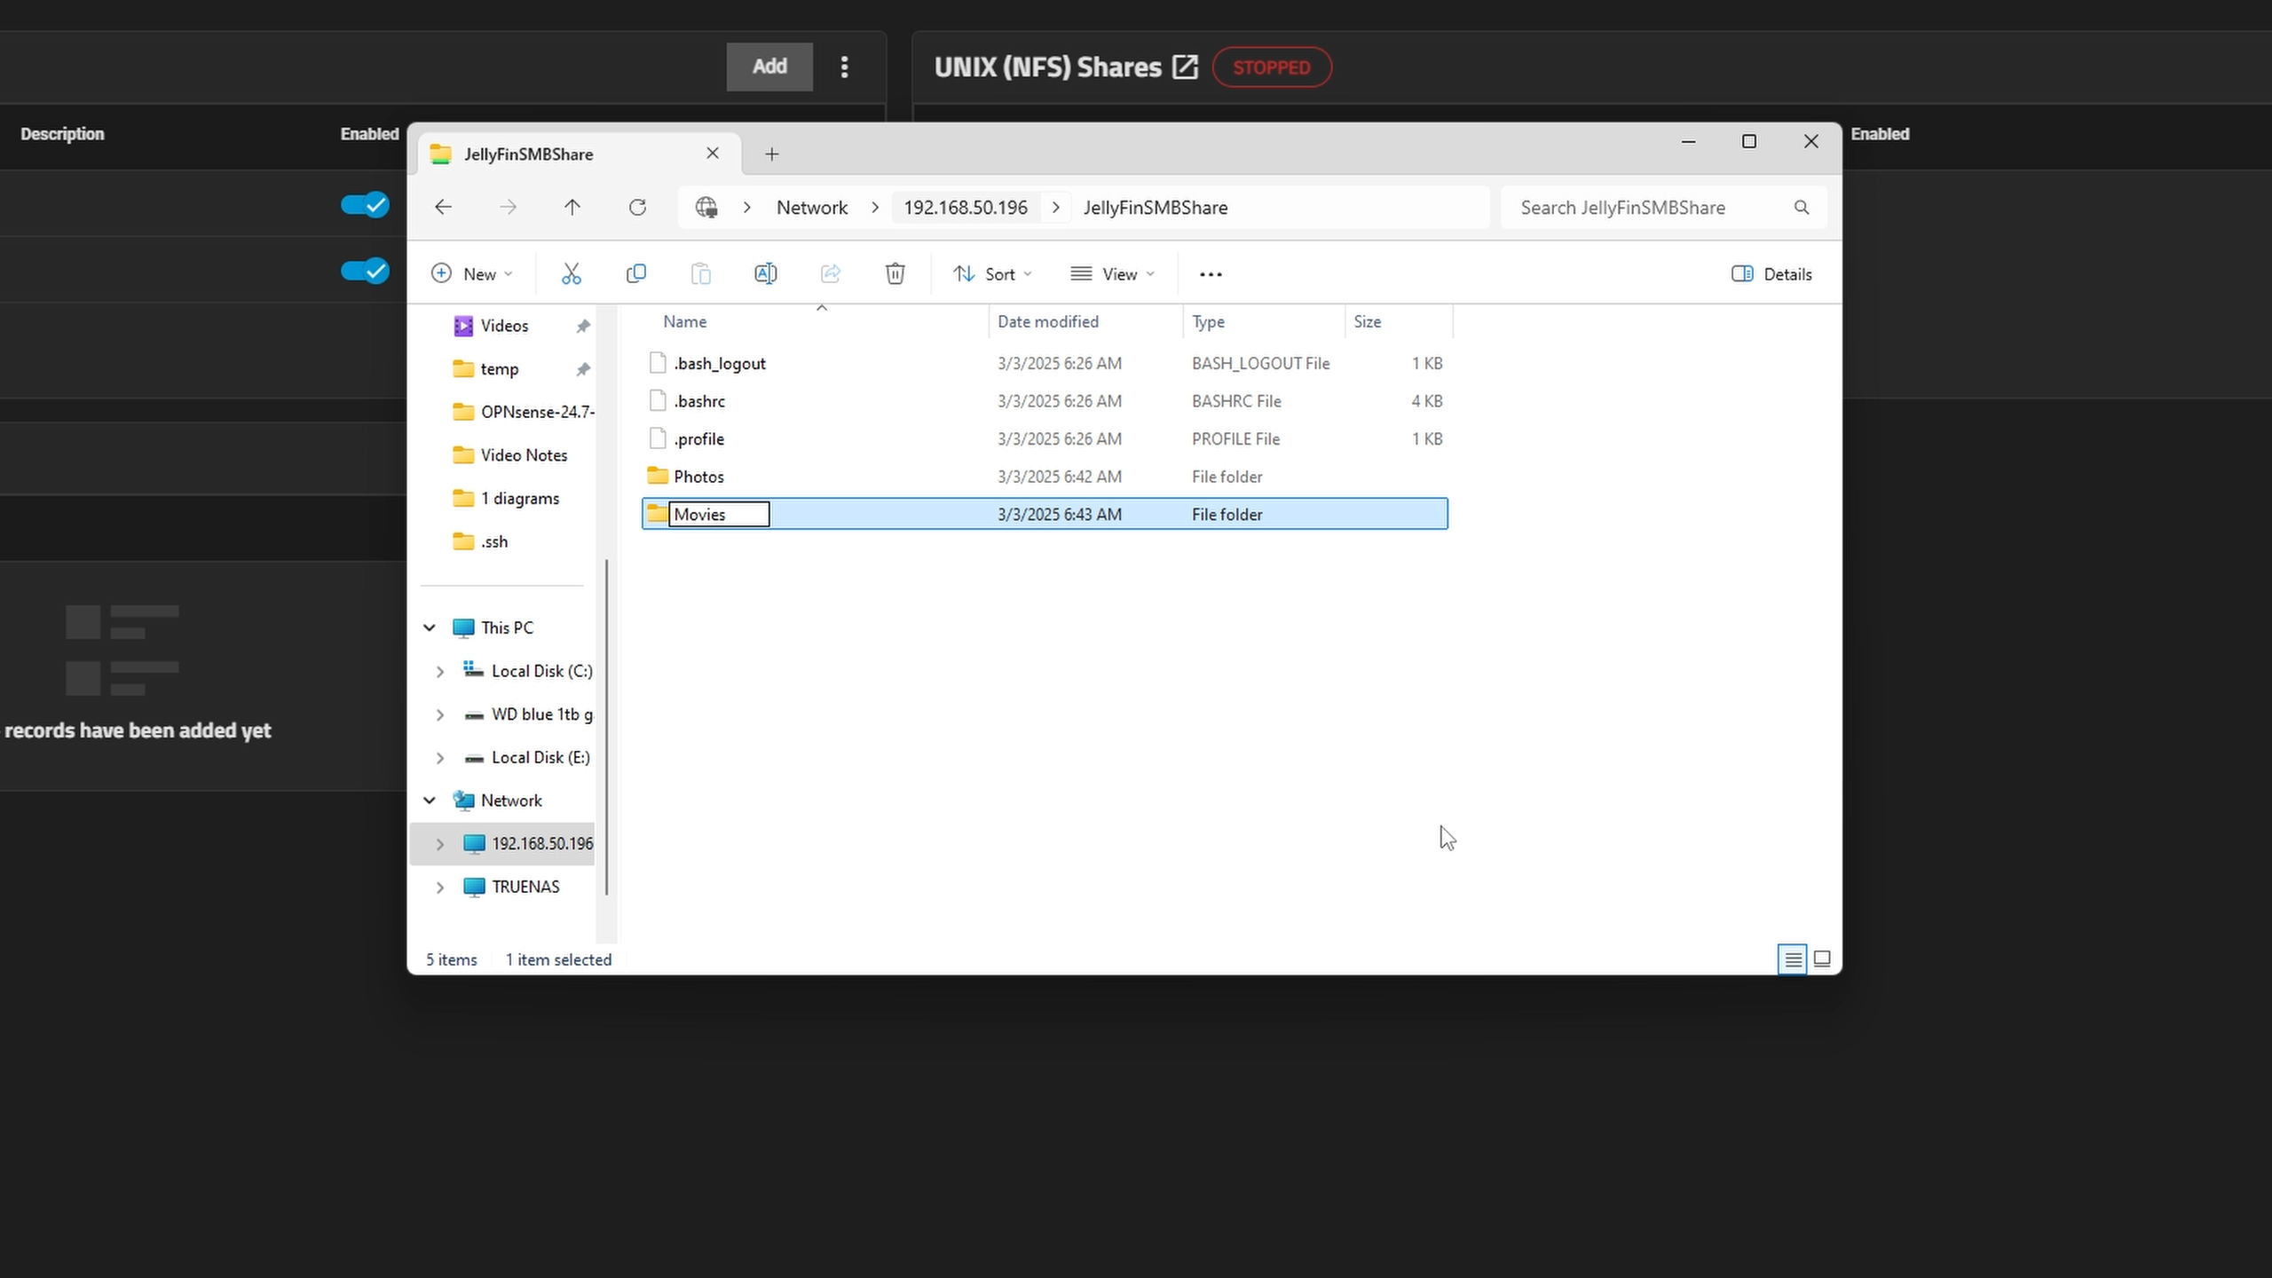Click the search magnifier icon in Explorer
This screenshot has width=2272, height=1278.
[x=1801, y=208]
